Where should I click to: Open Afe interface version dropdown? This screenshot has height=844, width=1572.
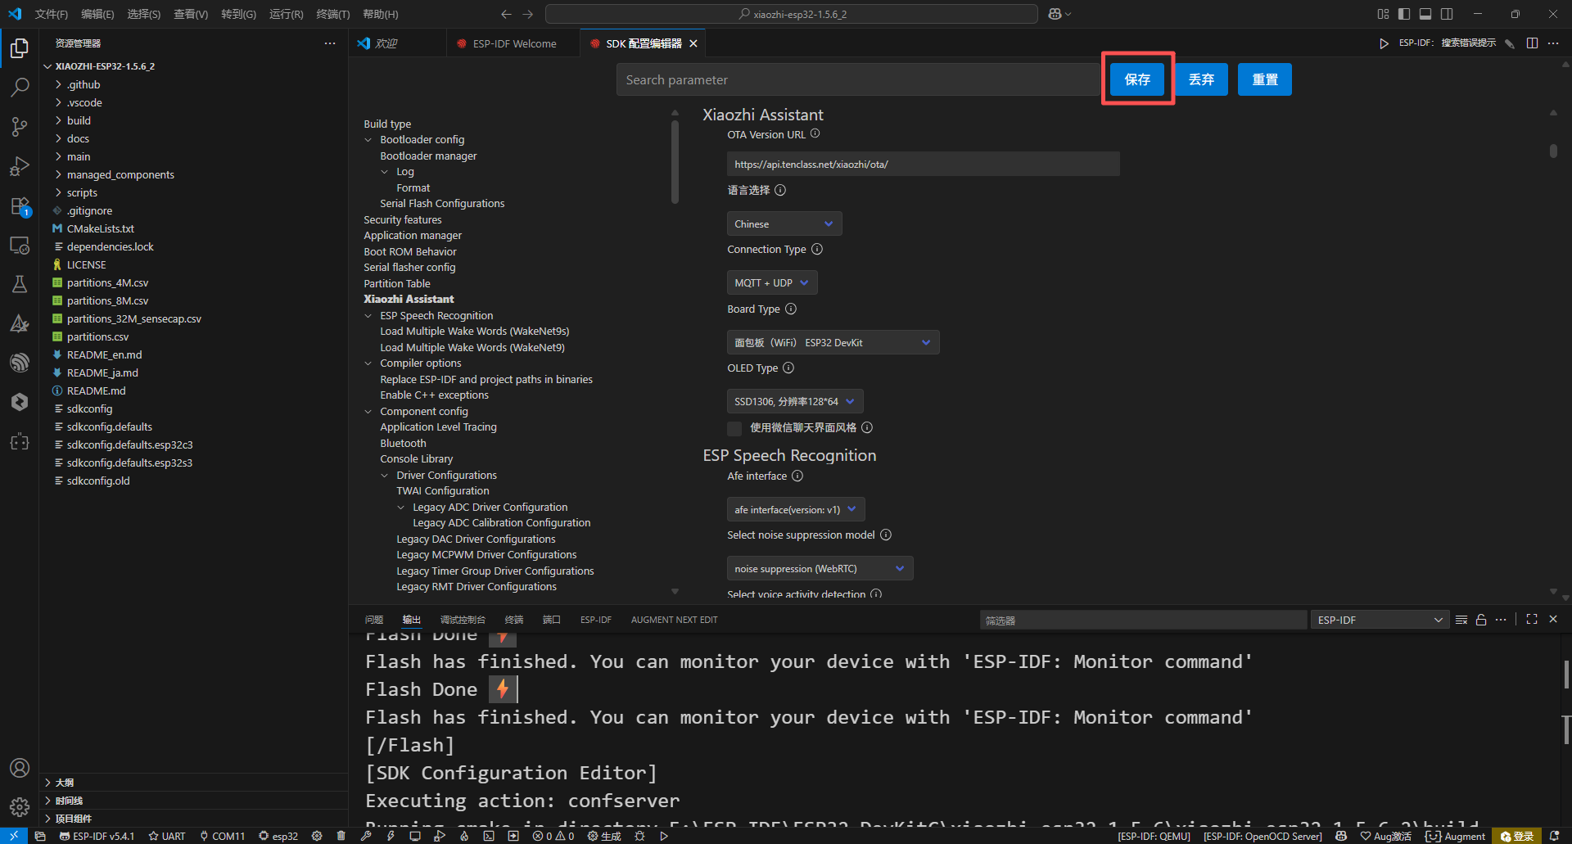pyautogui.click(x=795, y=509)
